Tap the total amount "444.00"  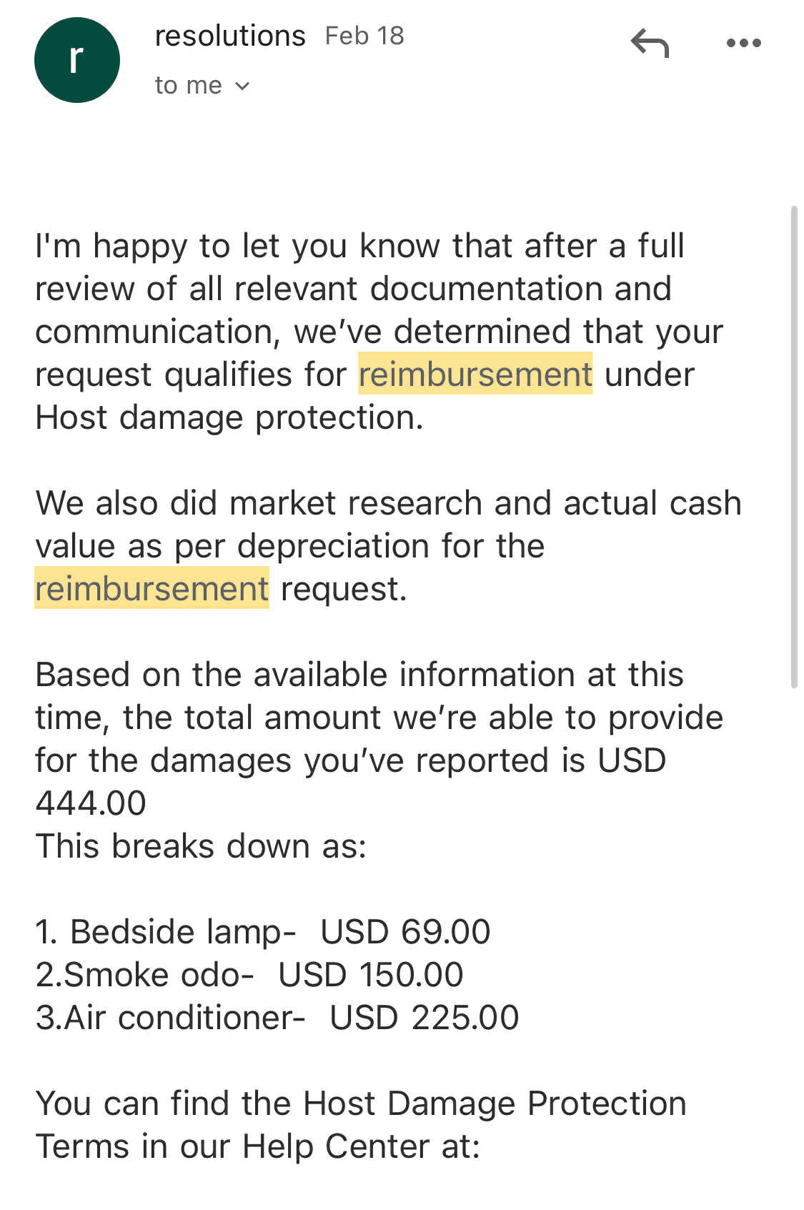91,803
